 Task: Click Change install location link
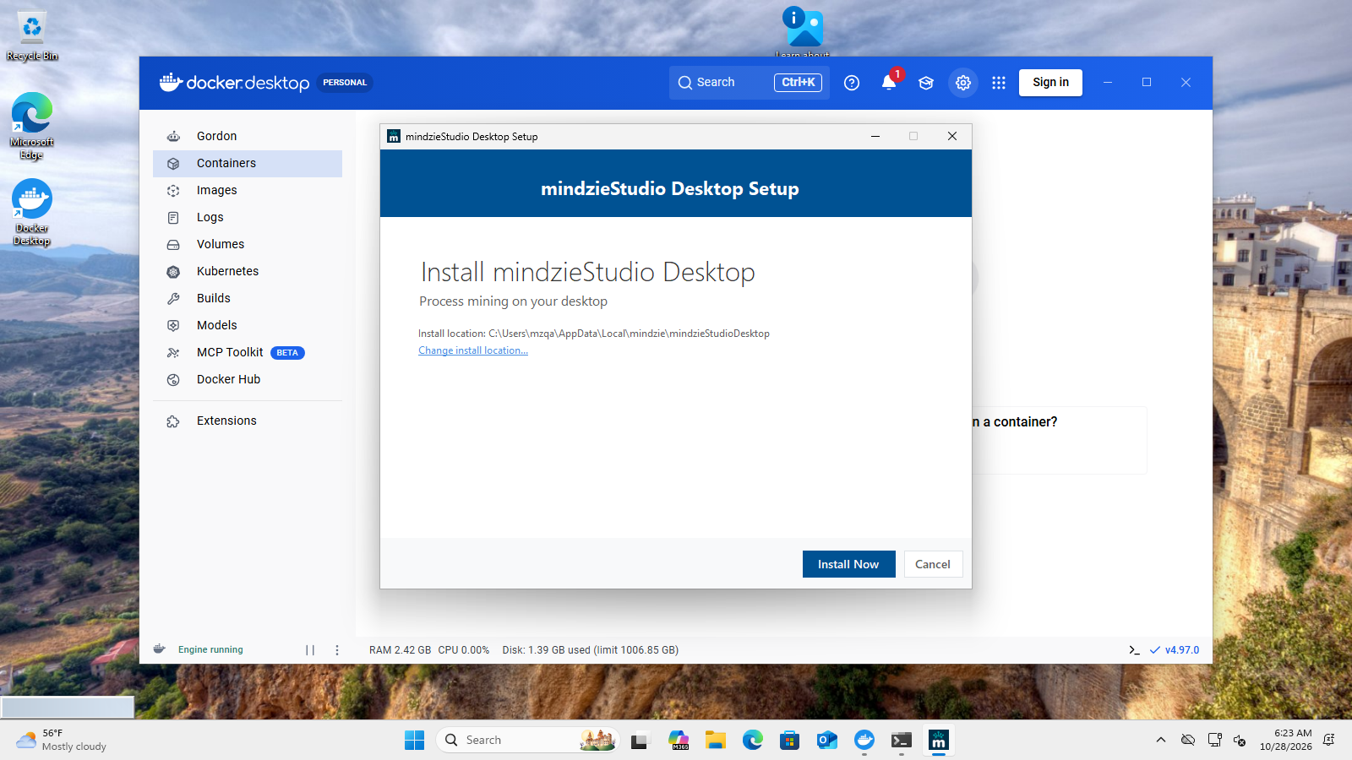pos(473,350)
